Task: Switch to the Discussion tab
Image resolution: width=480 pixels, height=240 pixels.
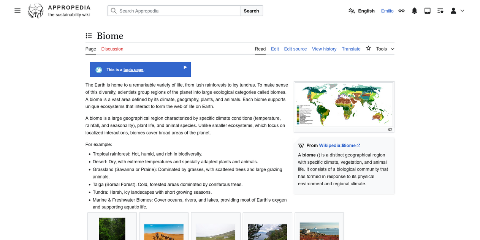Action: [112, 49]
